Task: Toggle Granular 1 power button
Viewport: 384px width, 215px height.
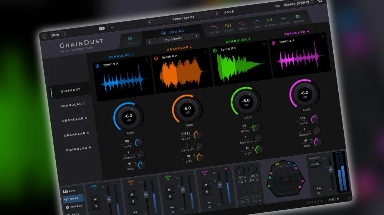Action: tap(97, 66)
